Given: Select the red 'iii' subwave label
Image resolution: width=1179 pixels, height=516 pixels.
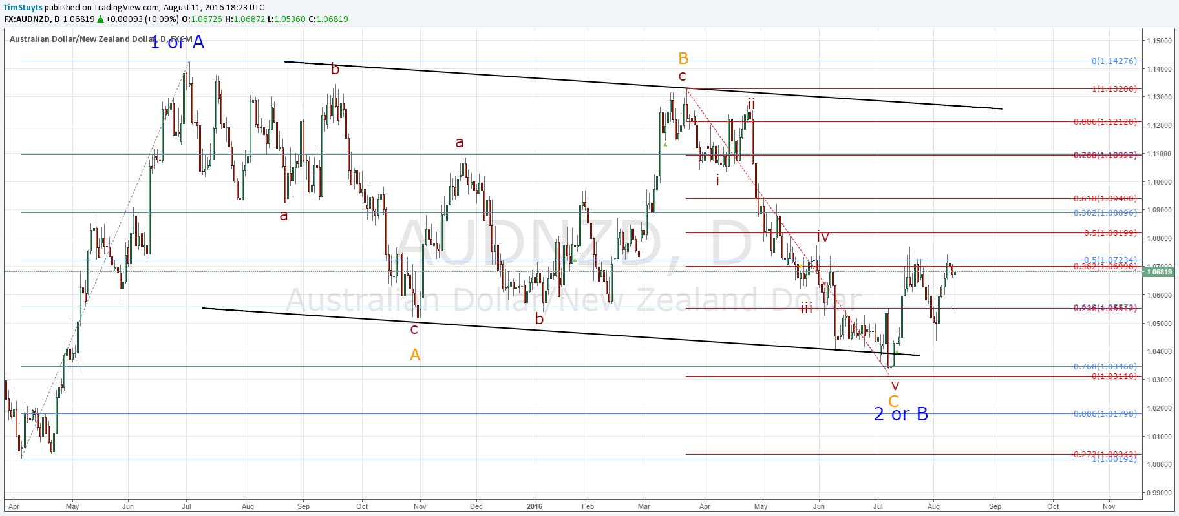Looking at the screenshot, I should tap(807, 308).
